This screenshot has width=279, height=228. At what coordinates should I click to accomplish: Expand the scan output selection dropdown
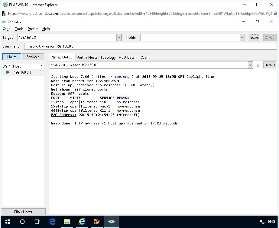coord(250,65)
